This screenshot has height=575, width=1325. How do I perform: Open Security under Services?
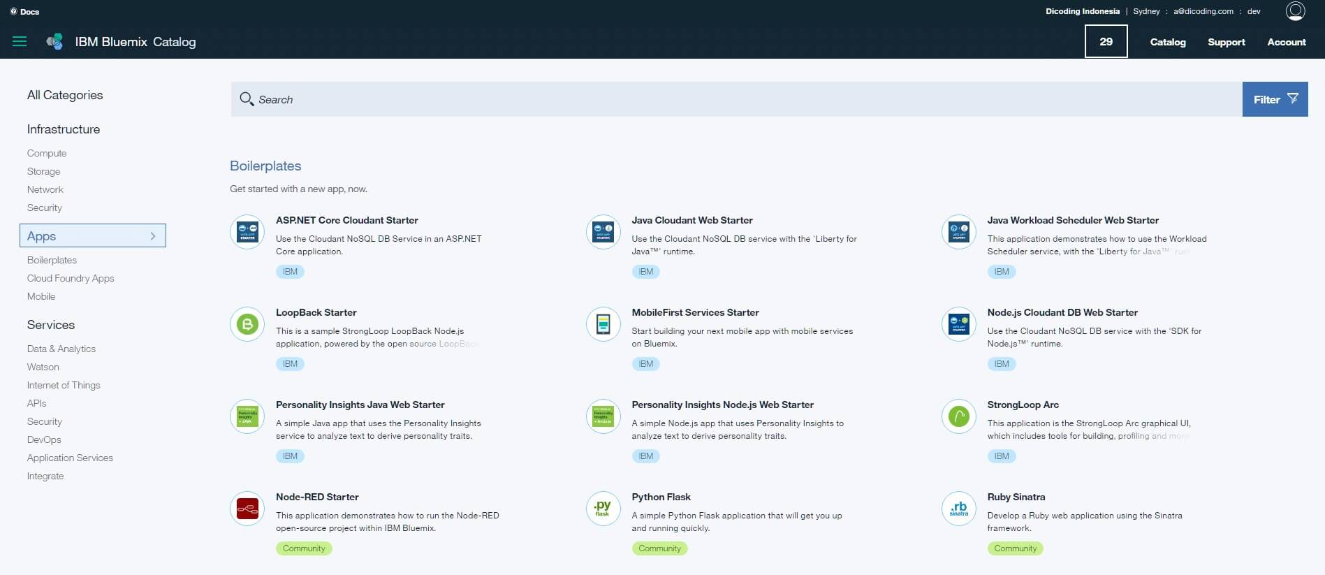[x=45, y=421]
